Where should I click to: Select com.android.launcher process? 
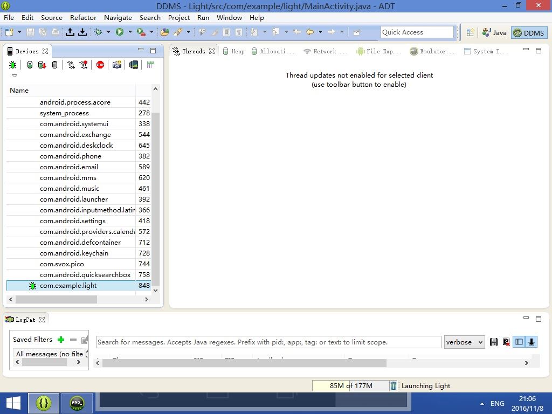[79, 199]
